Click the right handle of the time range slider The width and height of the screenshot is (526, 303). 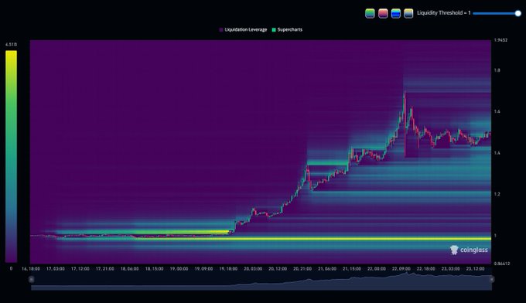[x=492, y=279]
